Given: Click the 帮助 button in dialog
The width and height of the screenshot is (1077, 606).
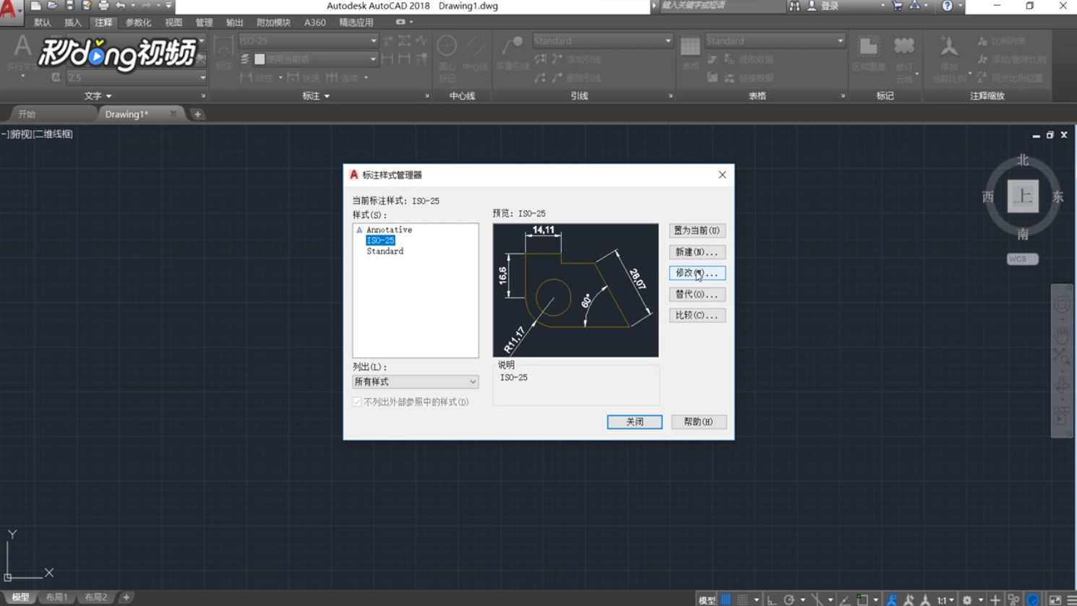Looking at the screenshot, I should (698, 422).
